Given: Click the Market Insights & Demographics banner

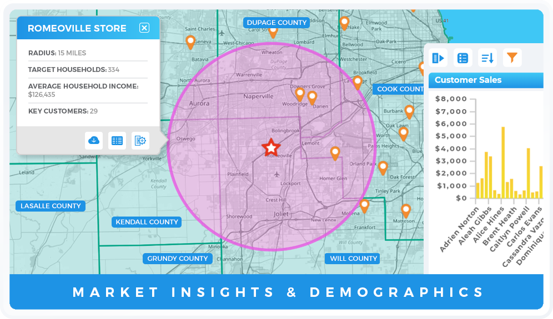Looking at the screenshot, I should 276,292.
